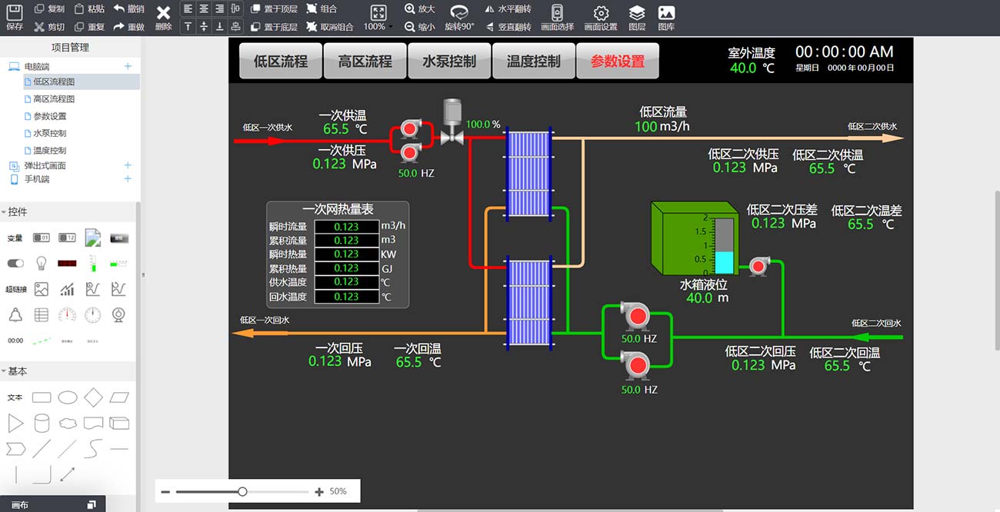
Task: Switch to the 参数设置 tab
Action: pyautogui.click(x=617, y=62)
